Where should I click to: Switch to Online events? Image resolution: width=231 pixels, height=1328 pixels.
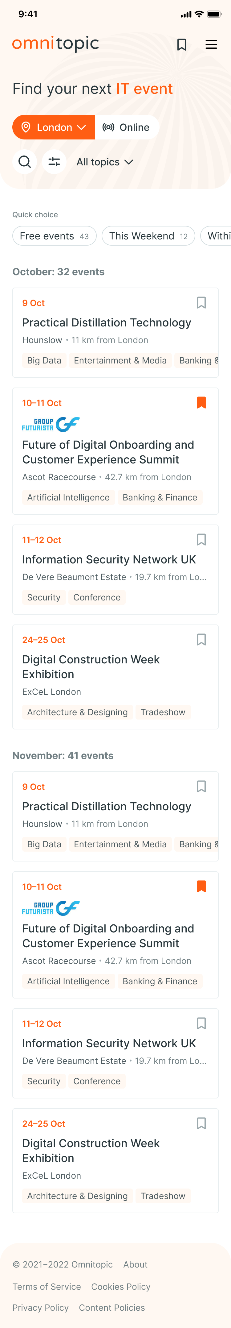(x=127, y=127)
